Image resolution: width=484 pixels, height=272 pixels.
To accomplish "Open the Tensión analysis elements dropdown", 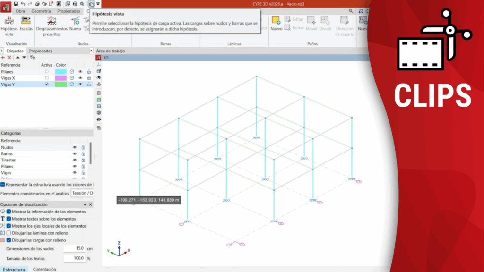I will tap(82, 193).
